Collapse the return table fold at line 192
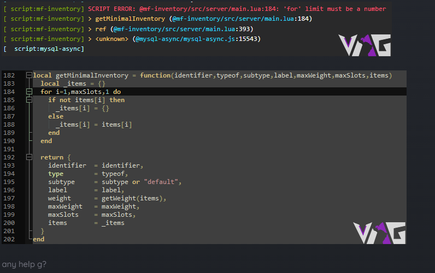The image size is (435, 273). pos(29,157)
